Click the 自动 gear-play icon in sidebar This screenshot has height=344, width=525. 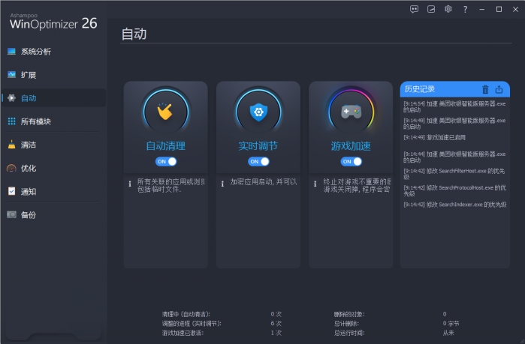point(12,98)
